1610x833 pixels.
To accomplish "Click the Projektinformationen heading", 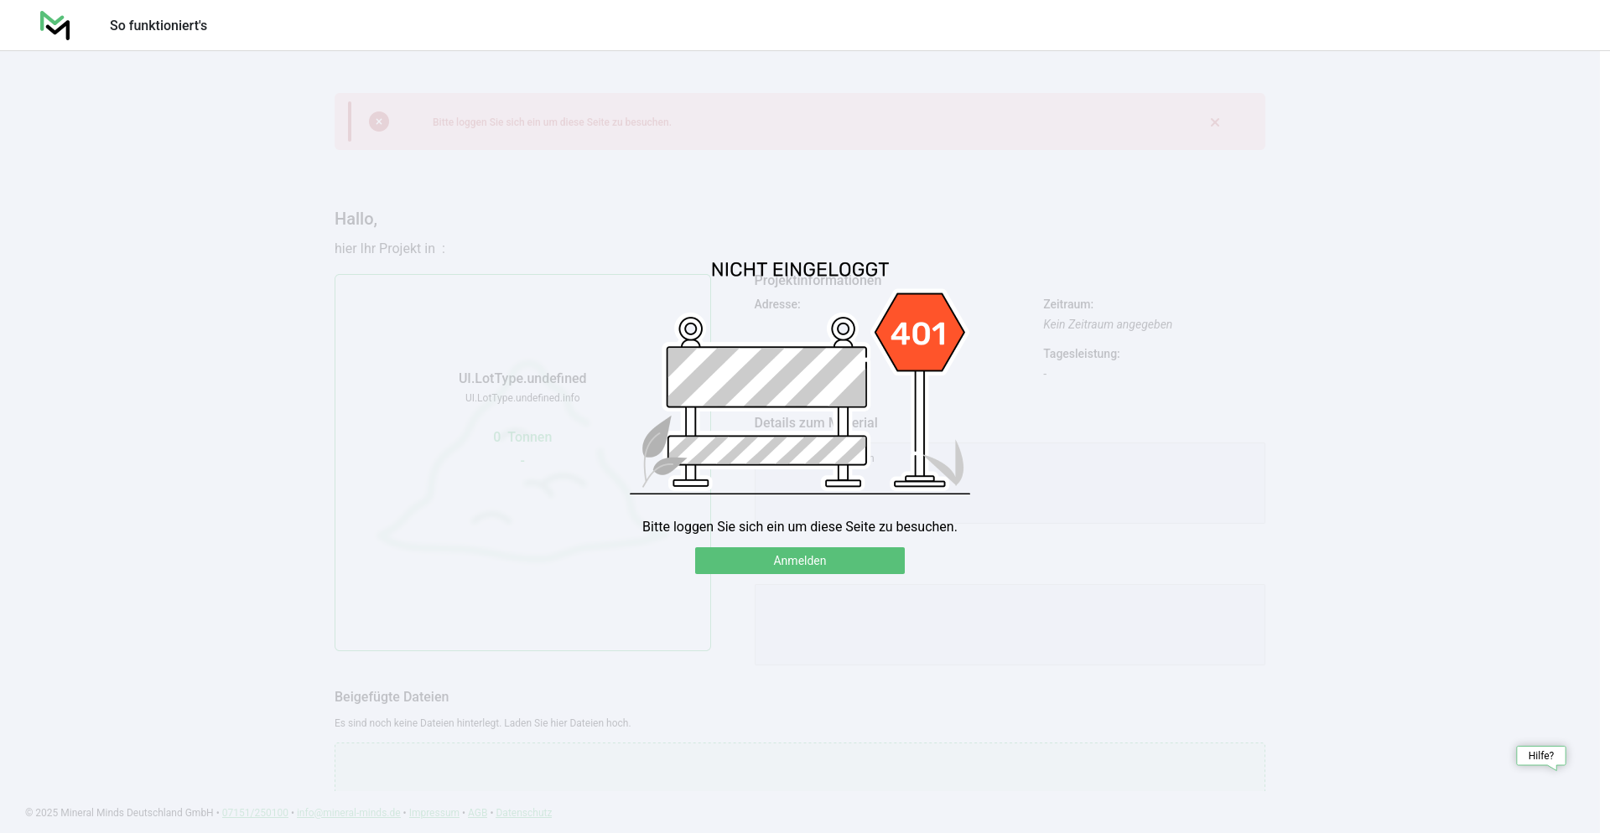I will click(x=818, y=283).
